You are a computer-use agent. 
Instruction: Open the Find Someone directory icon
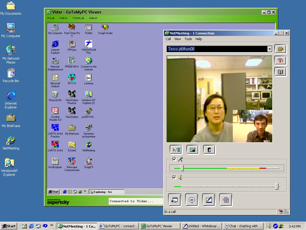[280, 72]
